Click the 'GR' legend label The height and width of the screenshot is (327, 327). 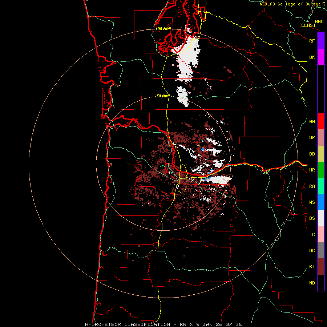click(312, 138)
